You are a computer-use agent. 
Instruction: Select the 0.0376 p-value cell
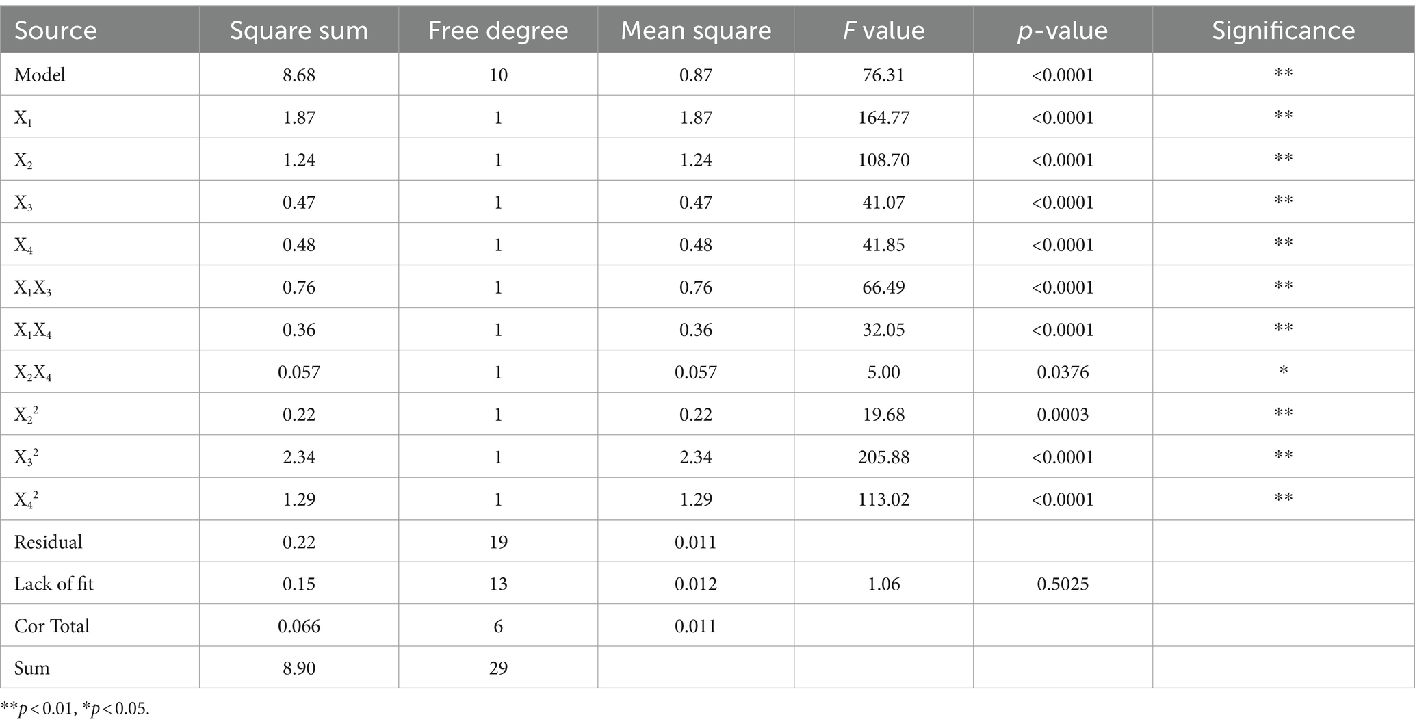coord(1063,372)
